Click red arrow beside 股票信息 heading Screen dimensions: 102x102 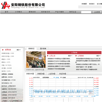(x=3, y=50)
